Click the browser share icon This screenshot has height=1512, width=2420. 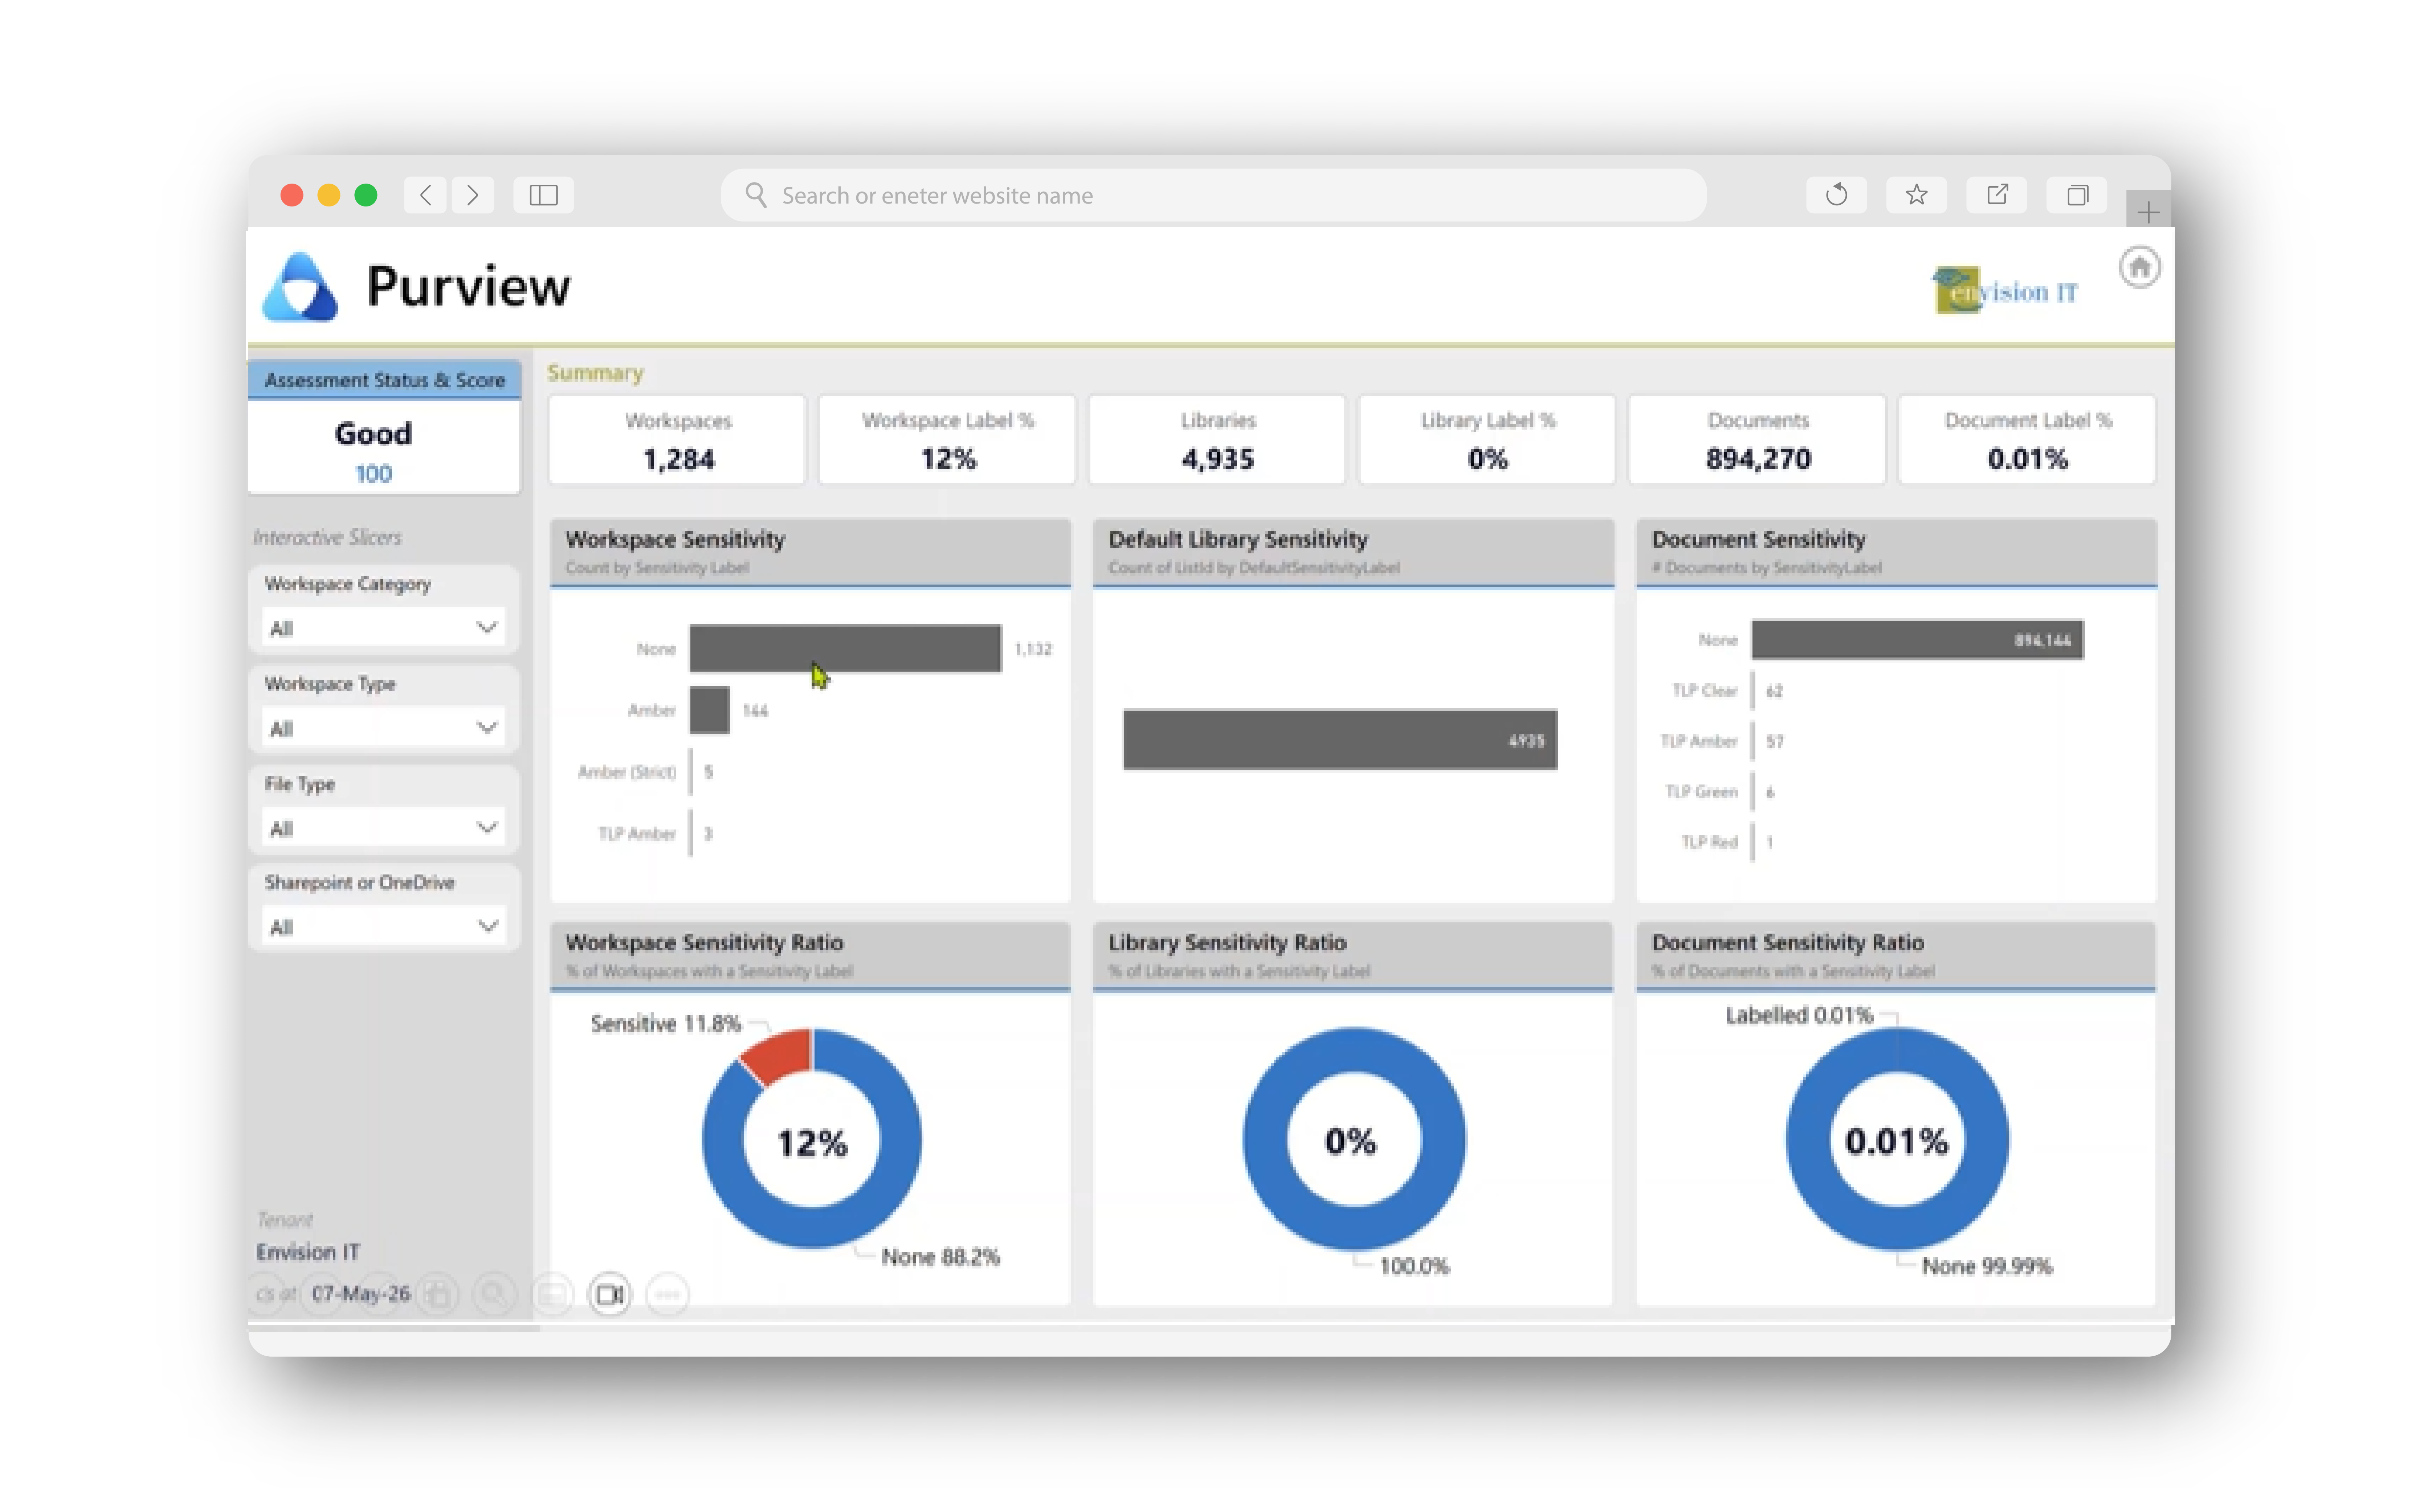(1997, 195)
